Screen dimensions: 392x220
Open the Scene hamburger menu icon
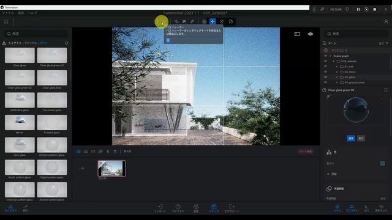(x=324, y=43)
